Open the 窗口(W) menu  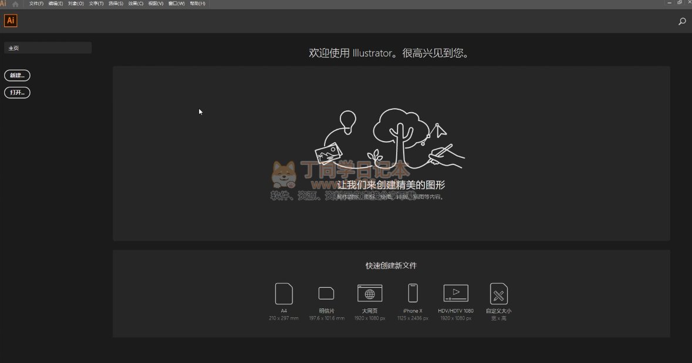coord(177,4)
